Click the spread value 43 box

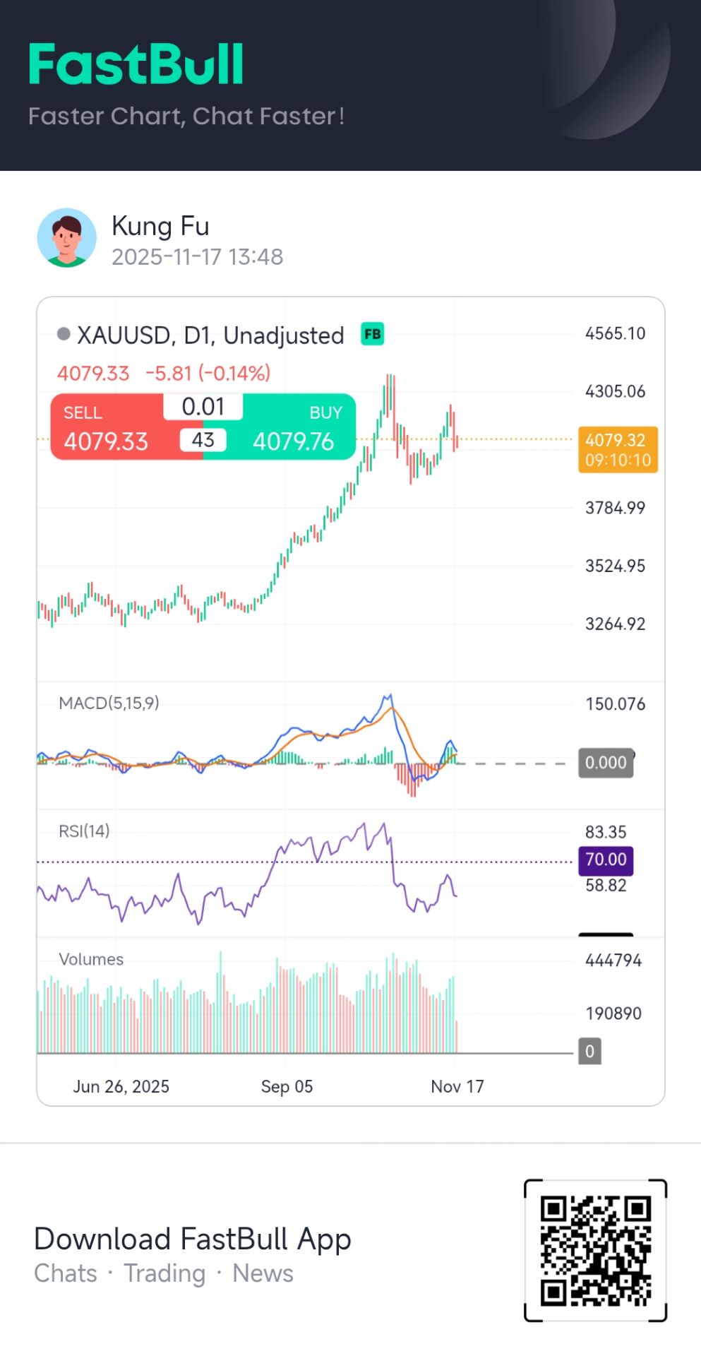[x=203, y=440]
